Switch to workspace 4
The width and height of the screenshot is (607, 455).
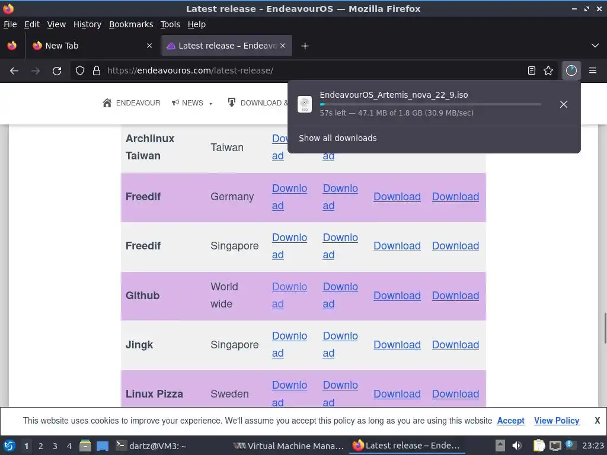point(69,446)
